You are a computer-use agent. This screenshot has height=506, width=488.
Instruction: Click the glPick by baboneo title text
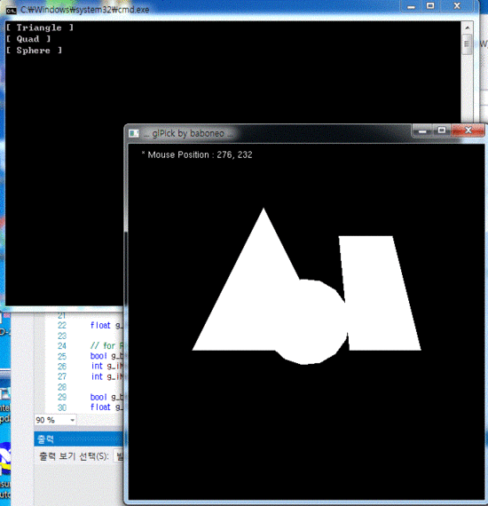(188, 133)
